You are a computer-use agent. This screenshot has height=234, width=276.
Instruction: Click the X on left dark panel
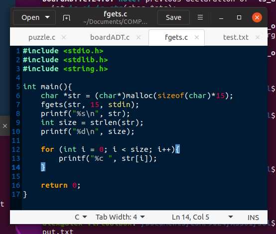[x=5, y=126]
